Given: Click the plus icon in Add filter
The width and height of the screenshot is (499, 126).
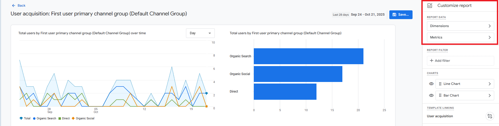Looking at the screenshot, I should 431,61.
